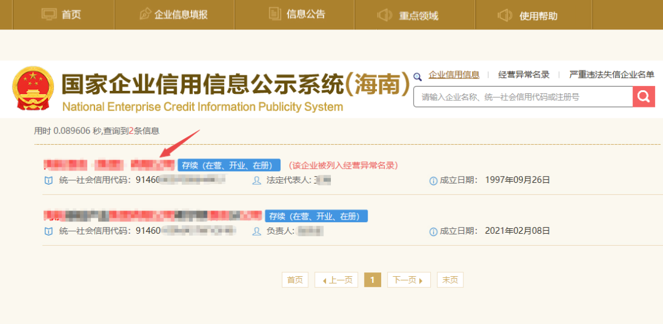
Task: Select the 严重违法失信企业名单 tab
Action: click(611, 75)
